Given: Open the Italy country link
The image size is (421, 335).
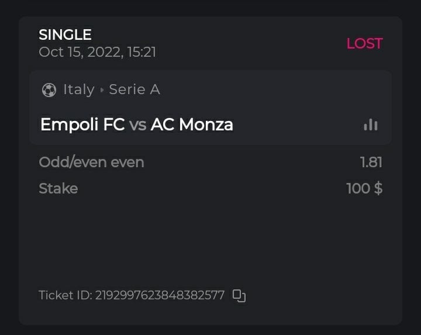Looking at the screenshot, I should click(x=79, y=89).
